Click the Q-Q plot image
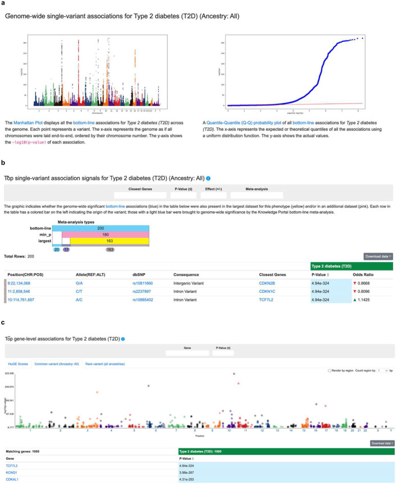The height and width of the screenshot is (484, 397). point(295,72)
